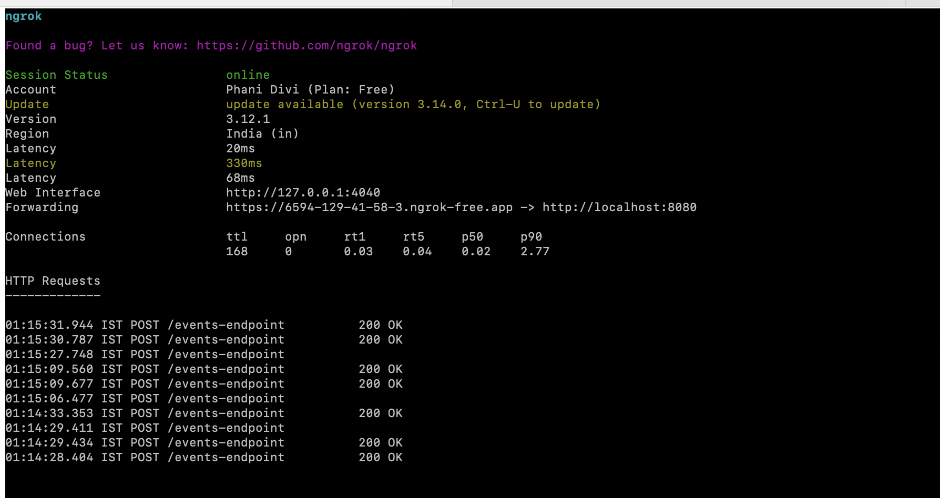
Task: Click the 'online' status value
Action: [x=248, y=75]
